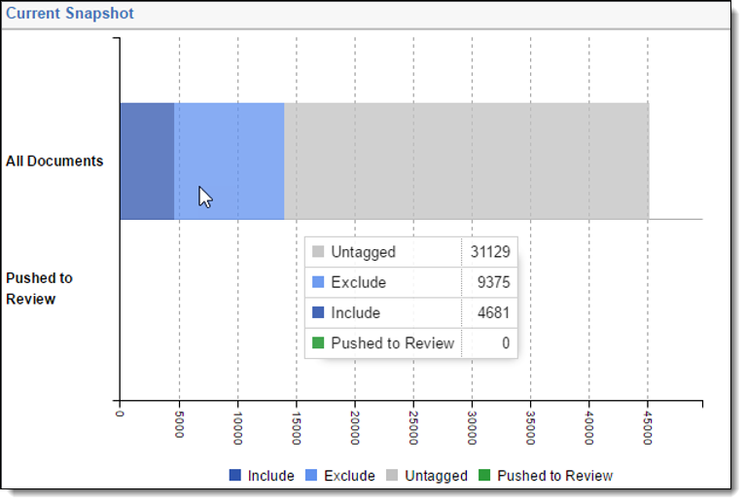Viewport: 746px width, 504px height.
Task: Click the green Pushed to Review legend square
Action: point(484,476)
